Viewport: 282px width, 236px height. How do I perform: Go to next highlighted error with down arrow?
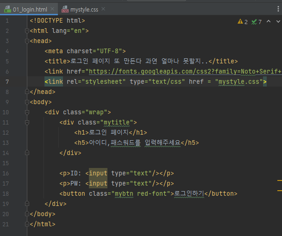coord(276,22)
